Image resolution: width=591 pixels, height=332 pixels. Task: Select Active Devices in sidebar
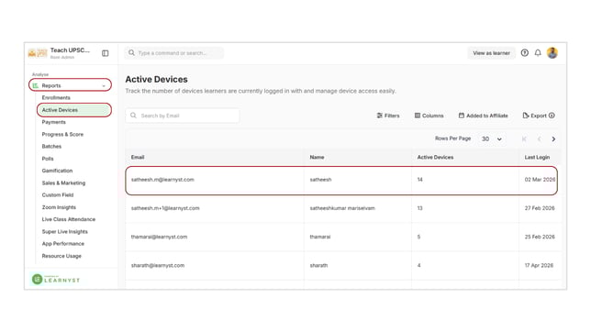click(73, 110)
